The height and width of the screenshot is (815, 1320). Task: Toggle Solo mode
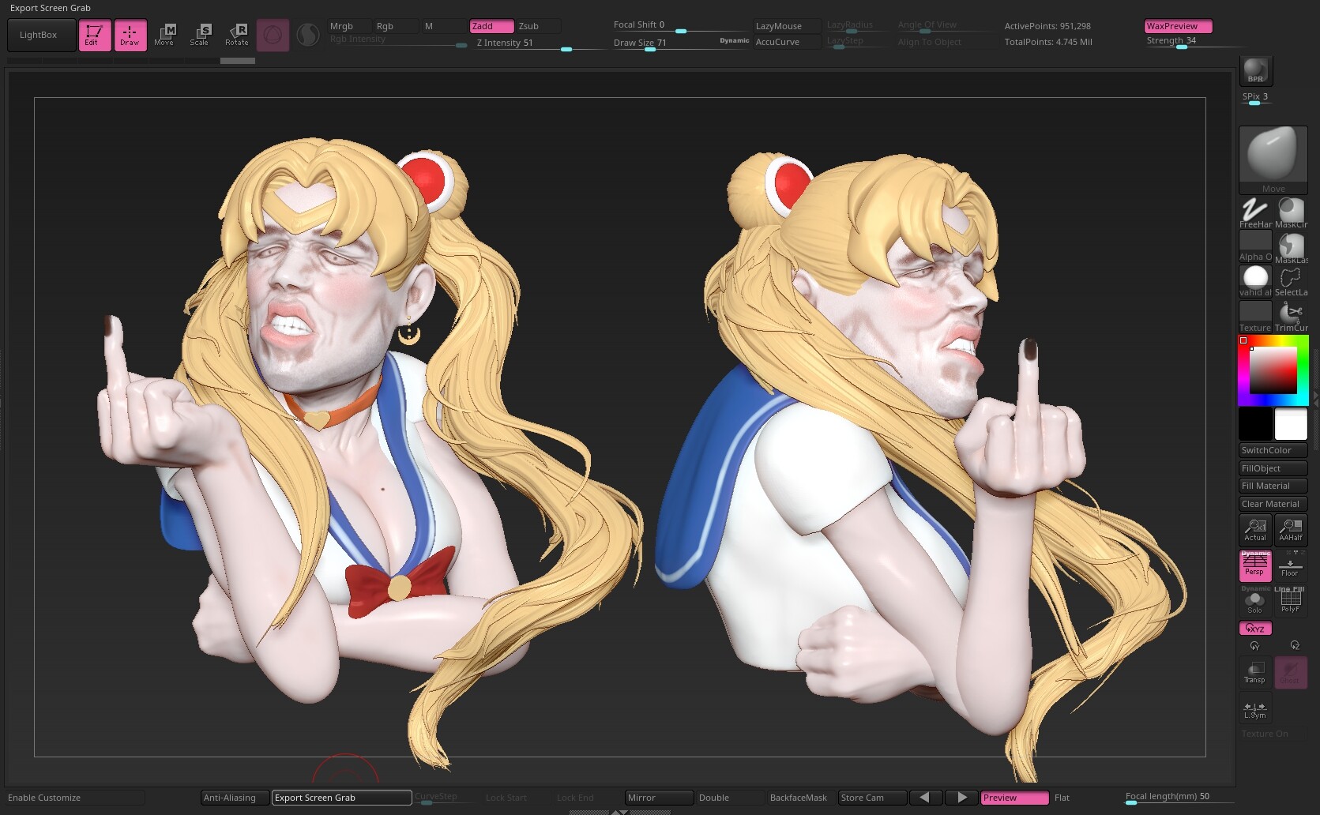point(1255,600)
